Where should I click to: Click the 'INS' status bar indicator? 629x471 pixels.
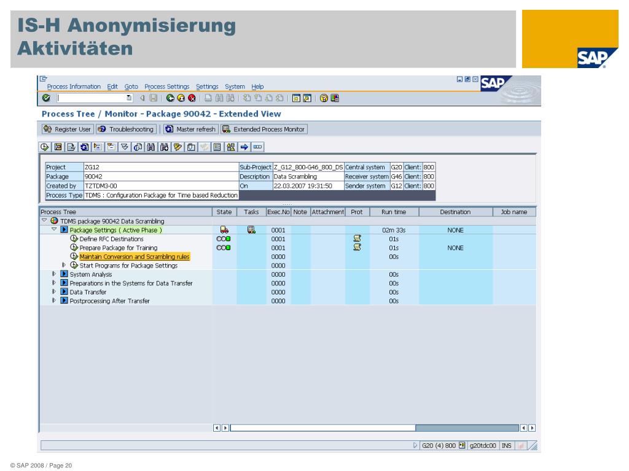506,445
